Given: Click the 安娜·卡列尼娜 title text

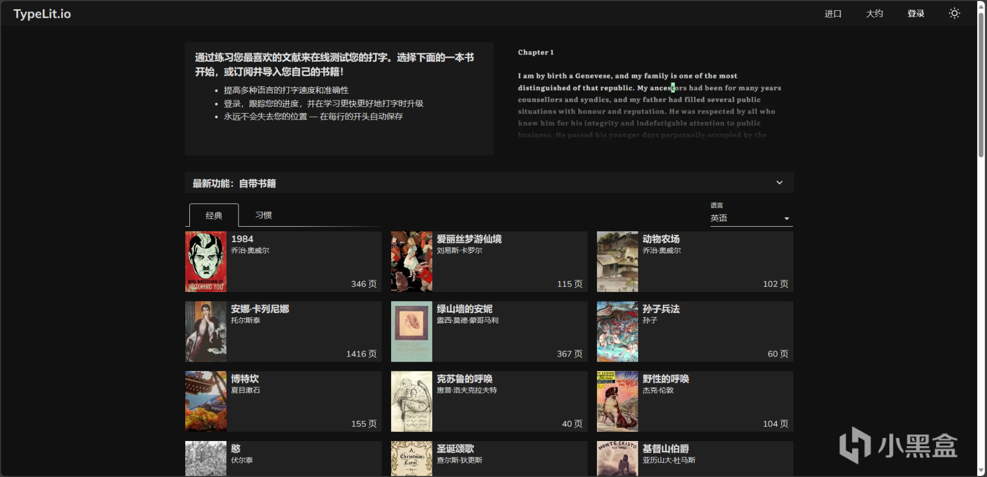Looking at the screenshot, I should coord(260,309).
